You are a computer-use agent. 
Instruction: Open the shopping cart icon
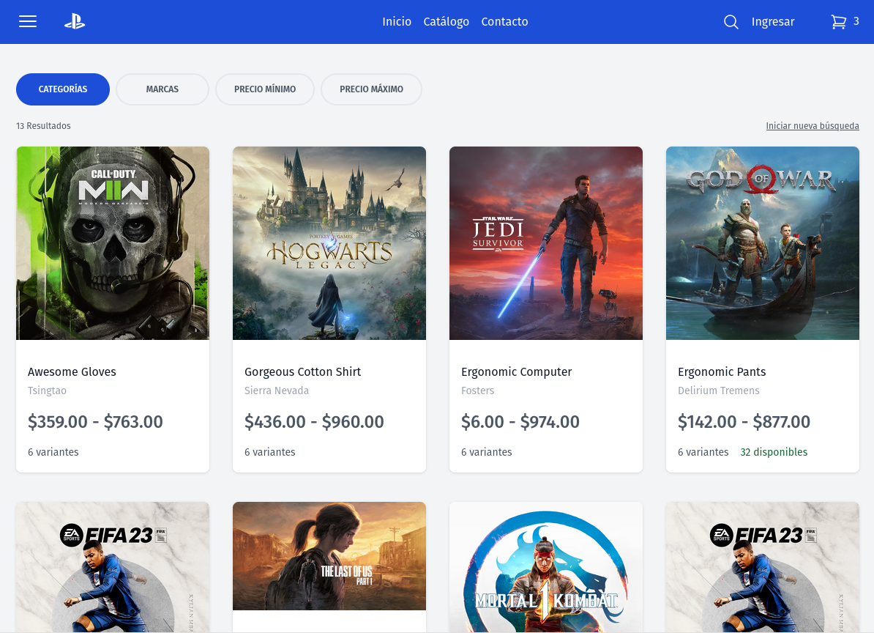838,22
